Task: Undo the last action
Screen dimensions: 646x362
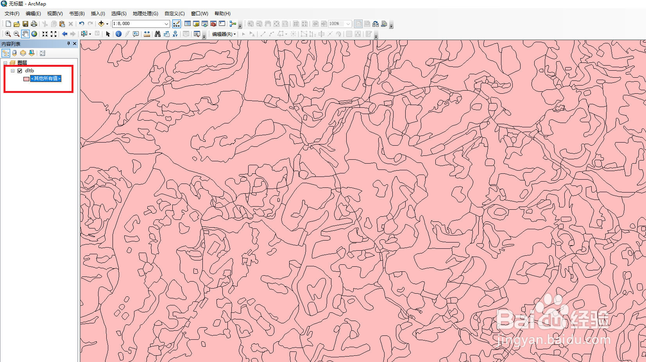Action: pos(82,24)
